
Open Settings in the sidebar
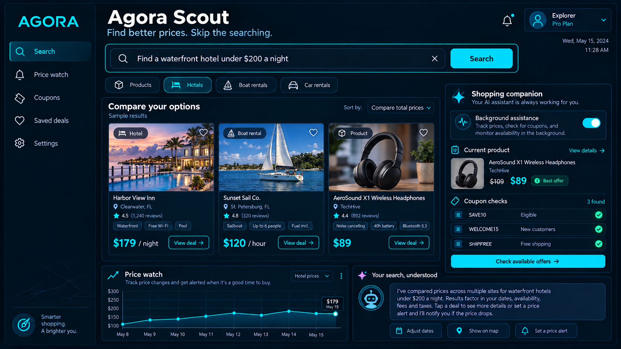51,143
